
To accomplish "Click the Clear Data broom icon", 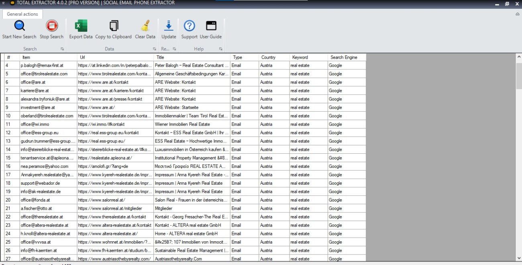I will 145,26.
